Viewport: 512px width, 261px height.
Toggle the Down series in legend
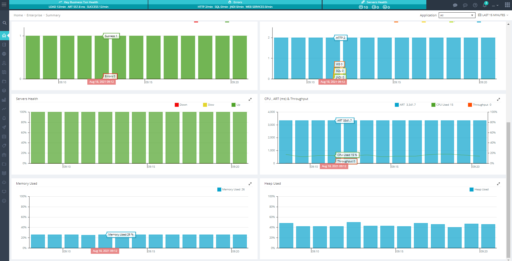point(181,105)
